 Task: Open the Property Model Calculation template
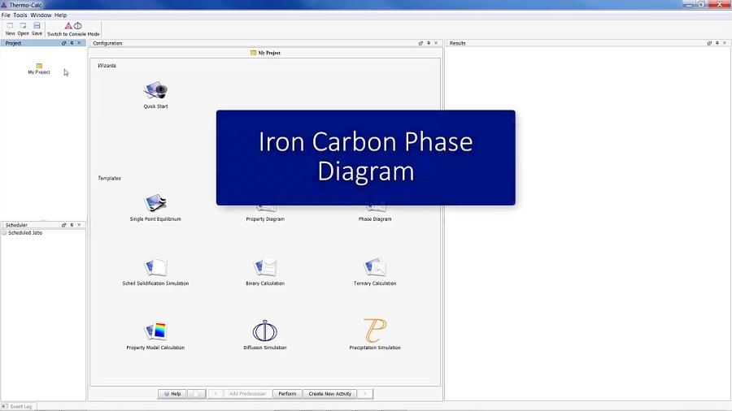pyautogui.click(x=155, y=331)
